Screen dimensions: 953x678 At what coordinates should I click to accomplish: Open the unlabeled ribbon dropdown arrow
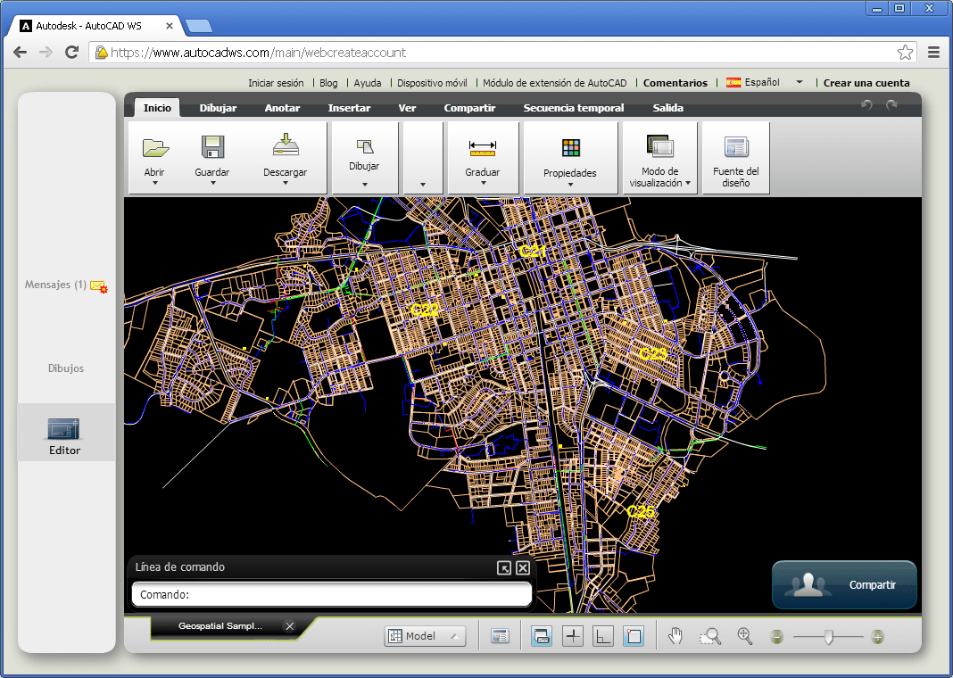423,184
